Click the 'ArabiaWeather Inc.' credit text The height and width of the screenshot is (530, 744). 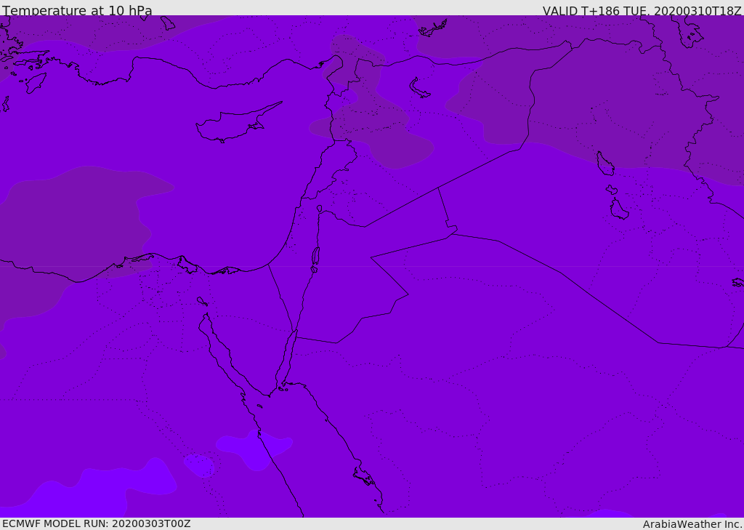[692, 524]
